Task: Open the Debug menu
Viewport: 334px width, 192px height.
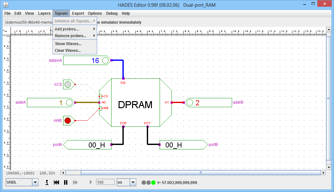Action: (112, 13)
